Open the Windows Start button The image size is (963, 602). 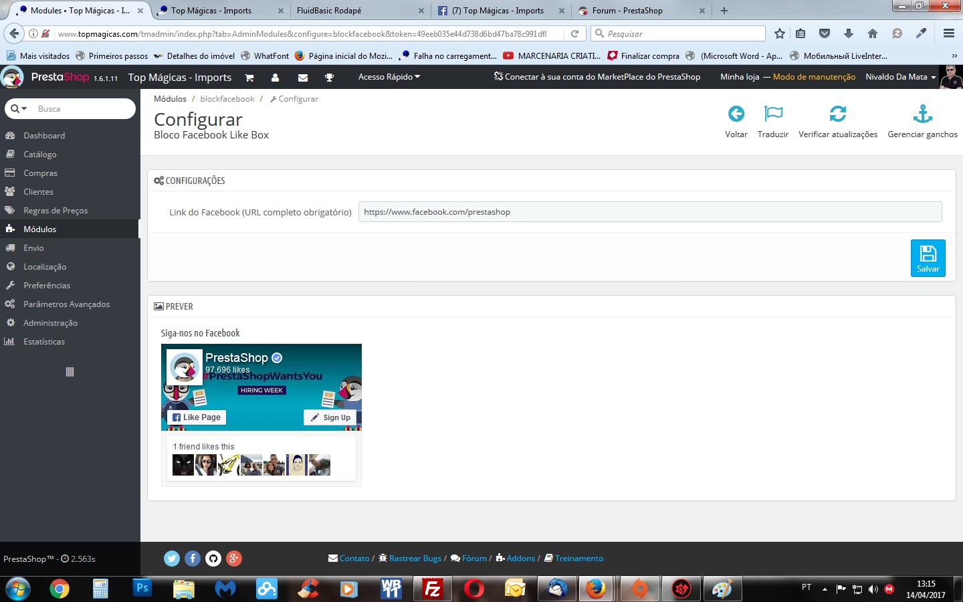[17, 589]
